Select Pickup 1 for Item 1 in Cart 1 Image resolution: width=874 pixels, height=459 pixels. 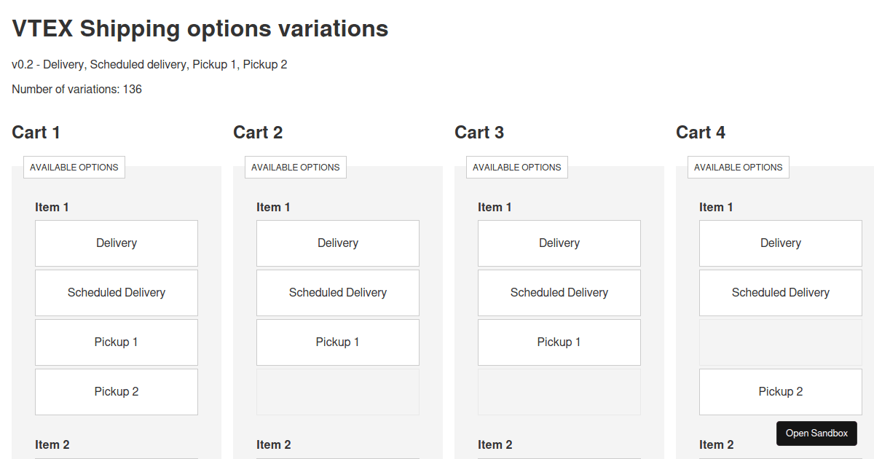[x=117, y=342]
